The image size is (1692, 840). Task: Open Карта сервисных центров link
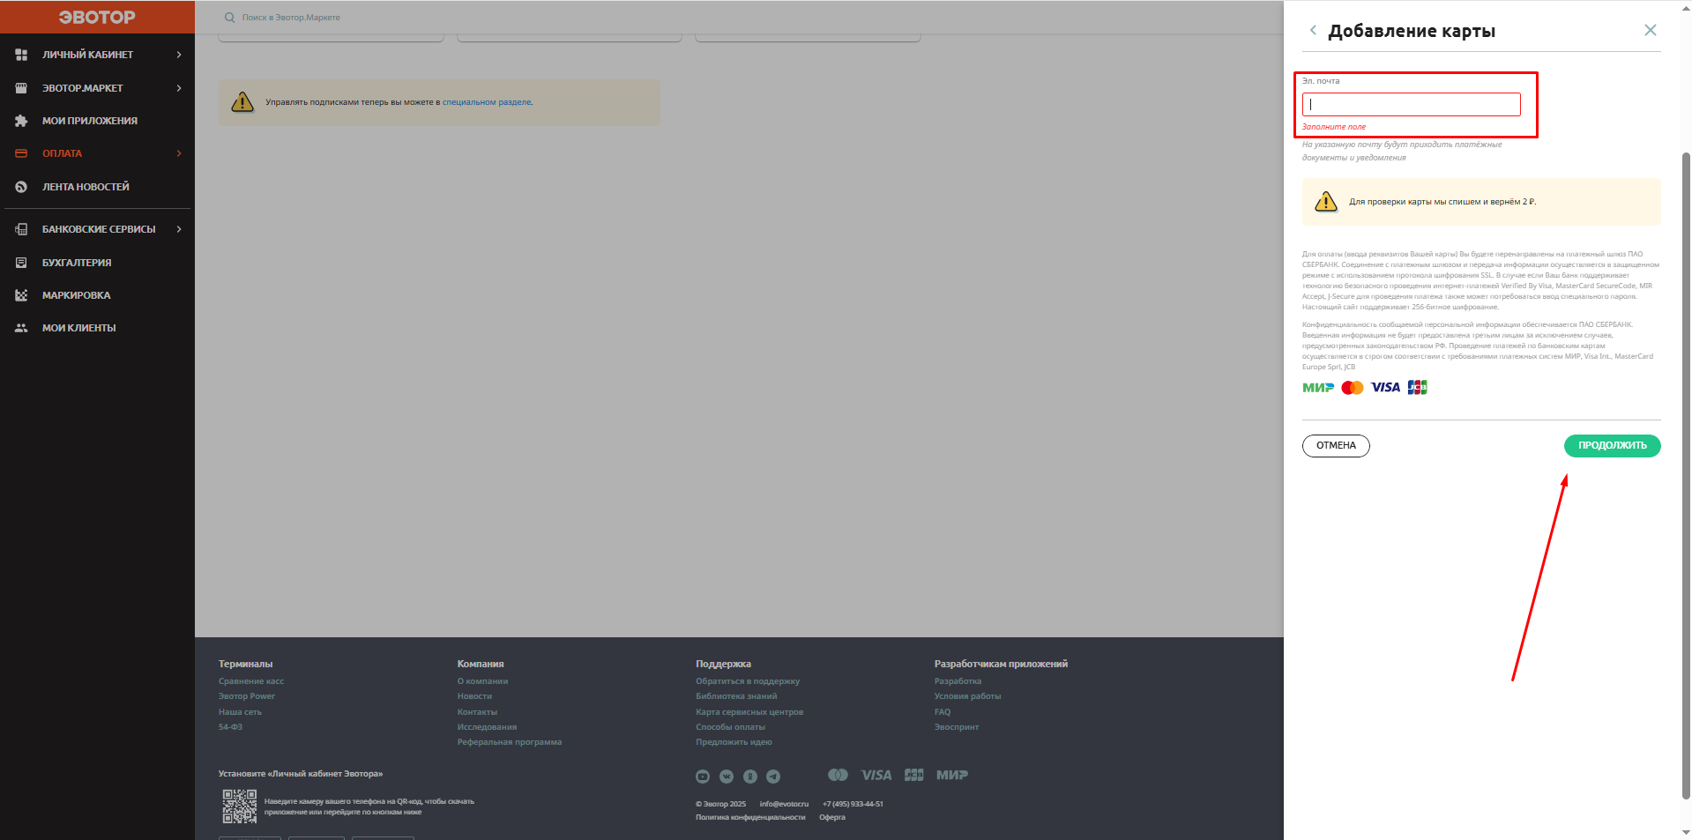tap(749, 712)
